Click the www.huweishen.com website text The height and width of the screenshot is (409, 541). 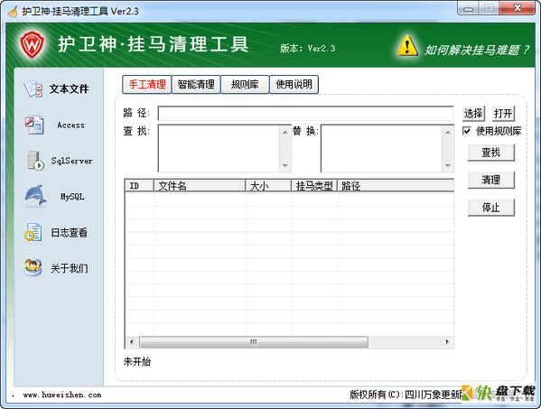point(62,395)
